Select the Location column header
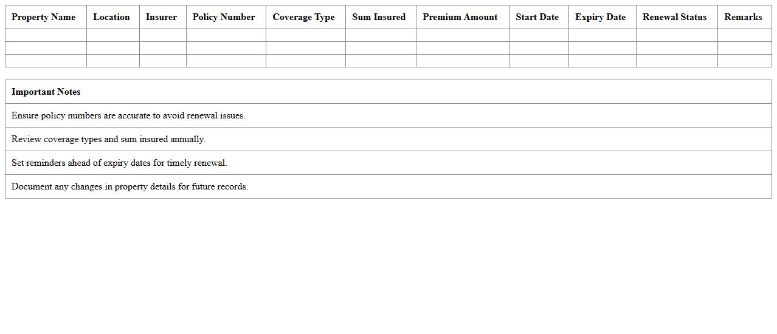The width and height of the screenshot is (777, 334). coord(113,17)
